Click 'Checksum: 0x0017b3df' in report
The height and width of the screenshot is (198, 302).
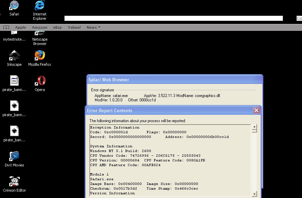114,189
